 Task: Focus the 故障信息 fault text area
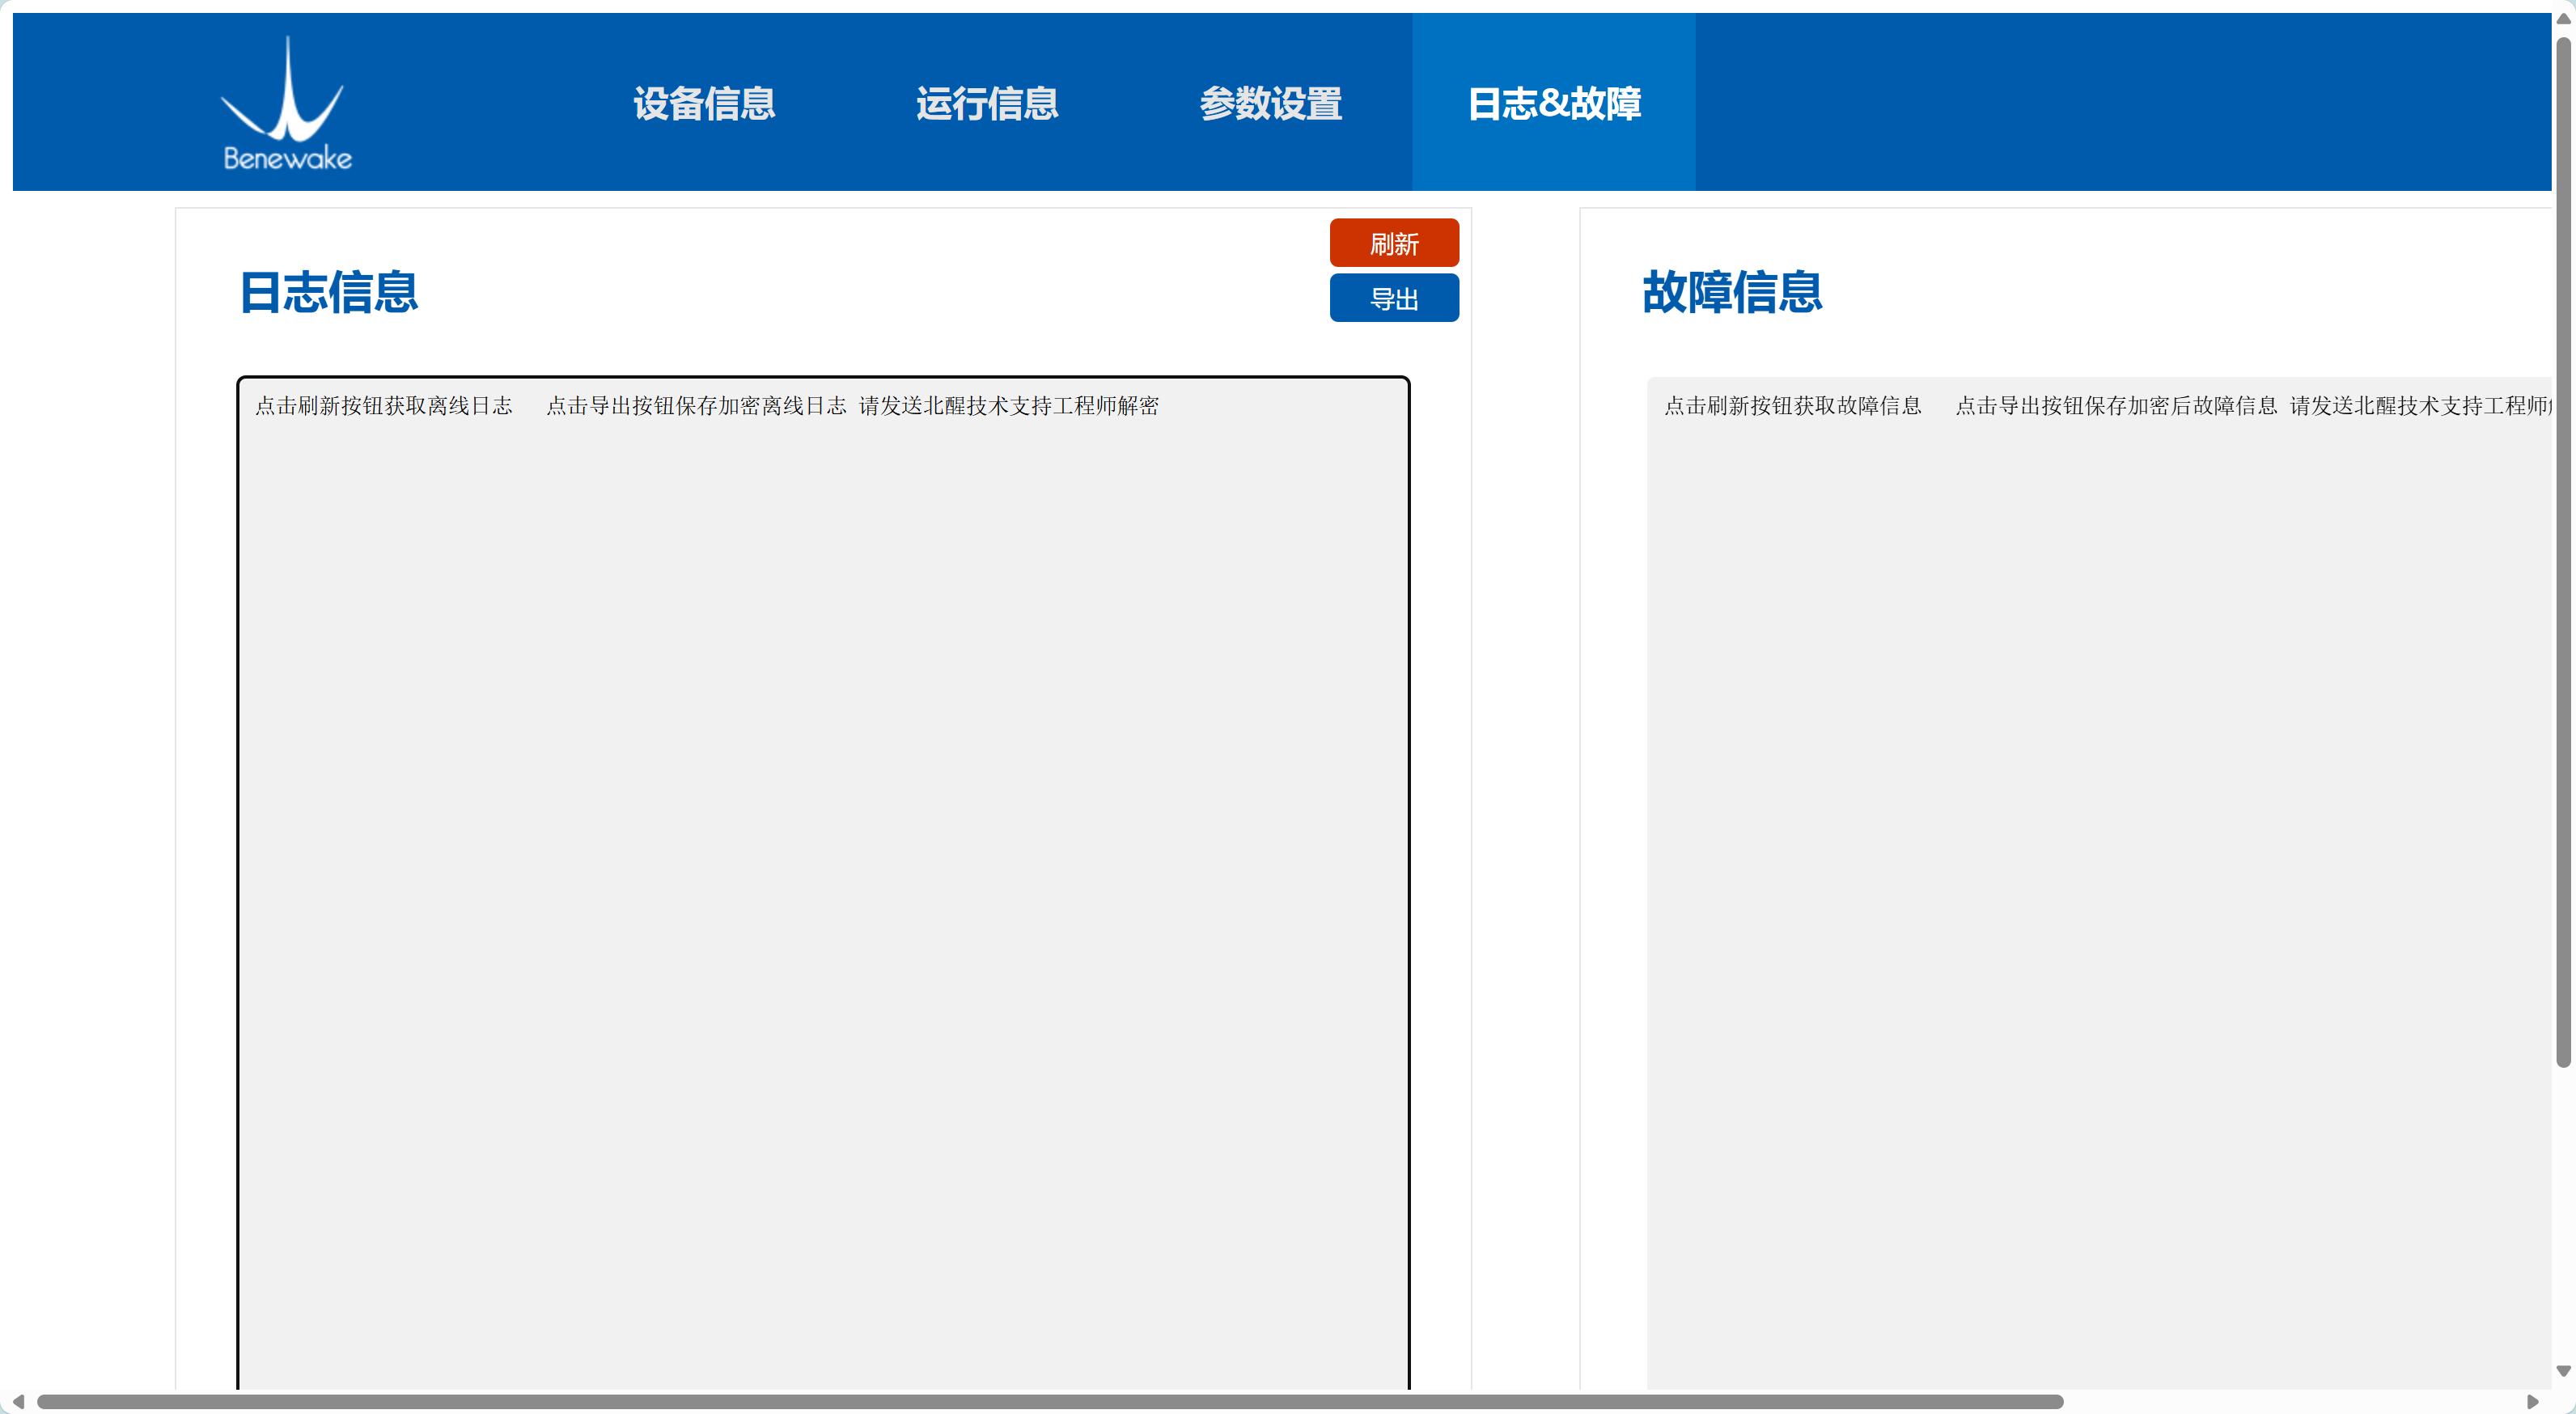coord(2100,884)
